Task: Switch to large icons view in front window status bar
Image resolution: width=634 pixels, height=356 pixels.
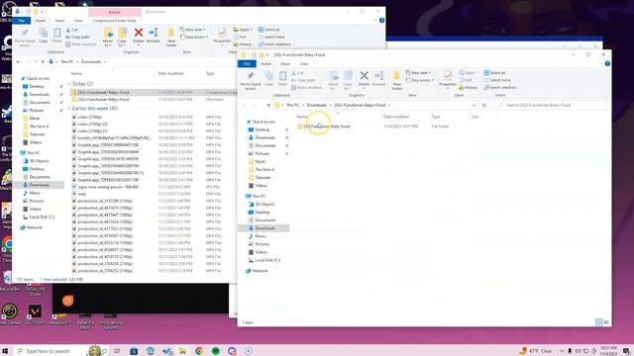Action: coord(606,322)
